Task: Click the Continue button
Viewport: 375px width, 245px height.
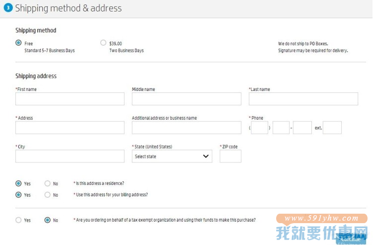Action: click(x=351, y=239)
